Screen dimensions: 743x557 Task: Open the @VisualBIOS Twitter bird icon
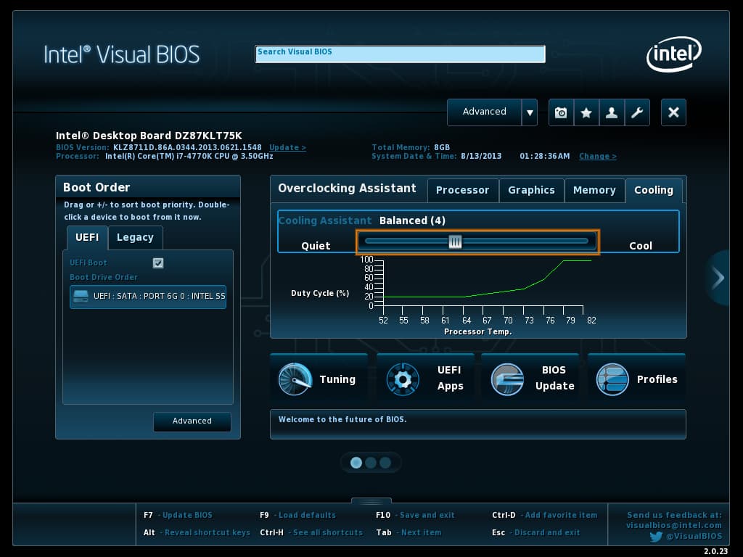(x=656, y=537)
